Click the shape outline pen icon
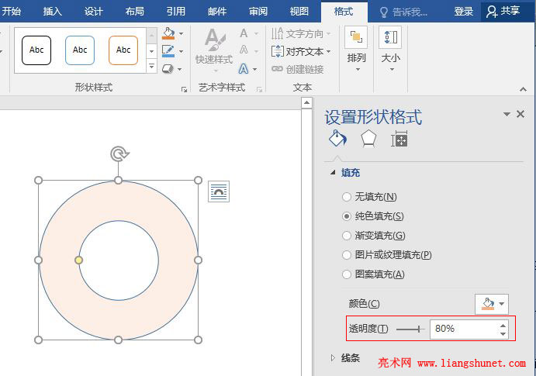 coord(168,51)
